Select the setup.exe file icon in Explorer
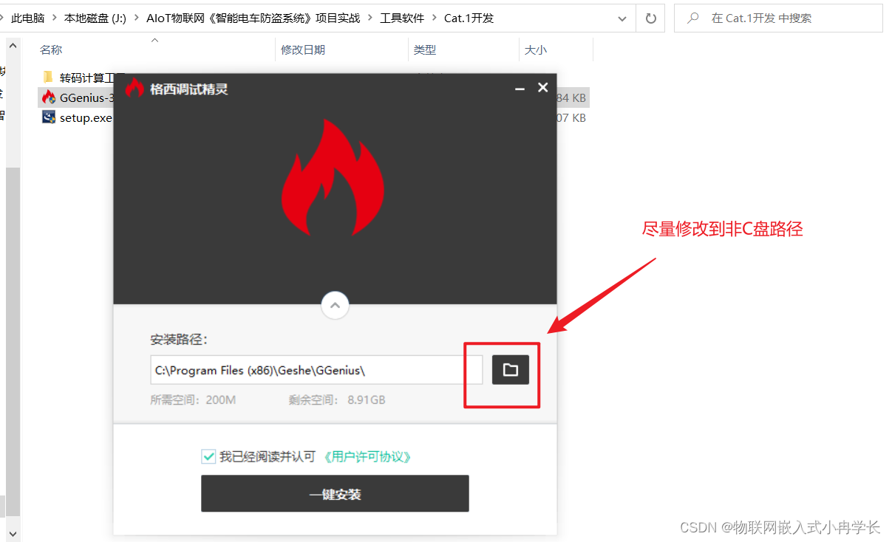Image resolution: width=892 pixels, height=542 pixels. 49,117
